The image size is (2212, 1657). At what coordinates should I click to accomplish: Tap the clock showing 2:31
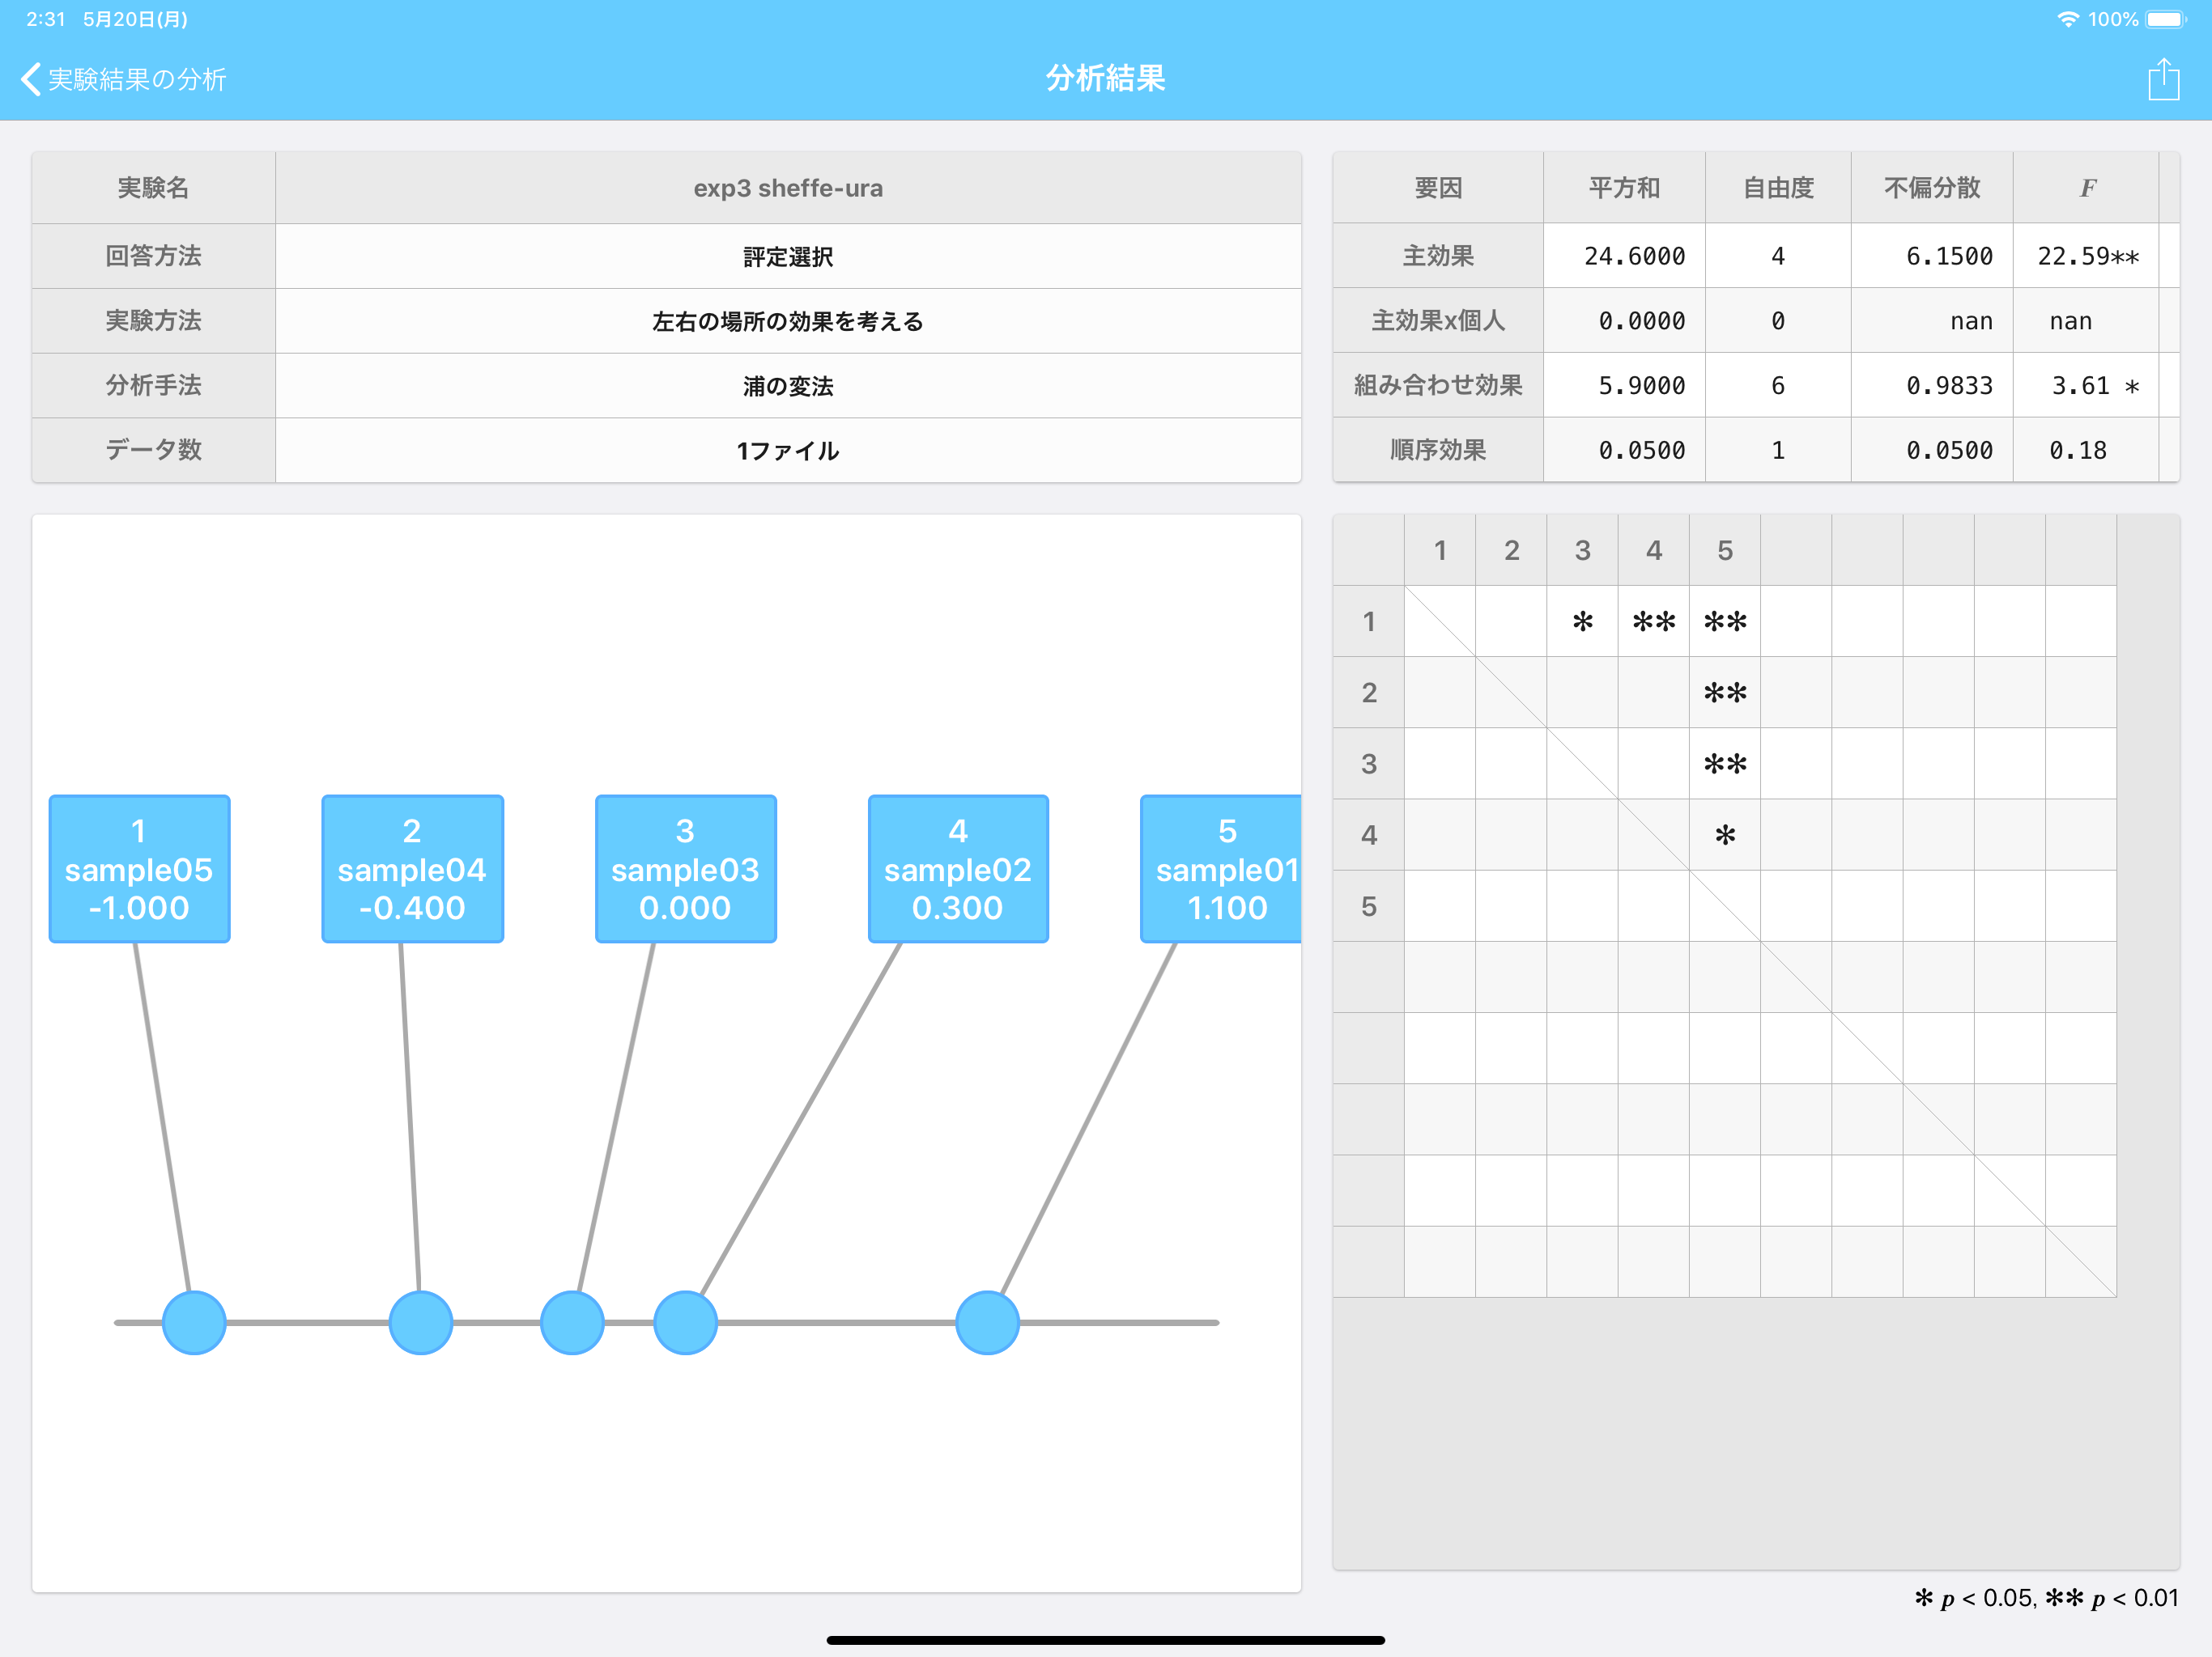click(45, 19)
